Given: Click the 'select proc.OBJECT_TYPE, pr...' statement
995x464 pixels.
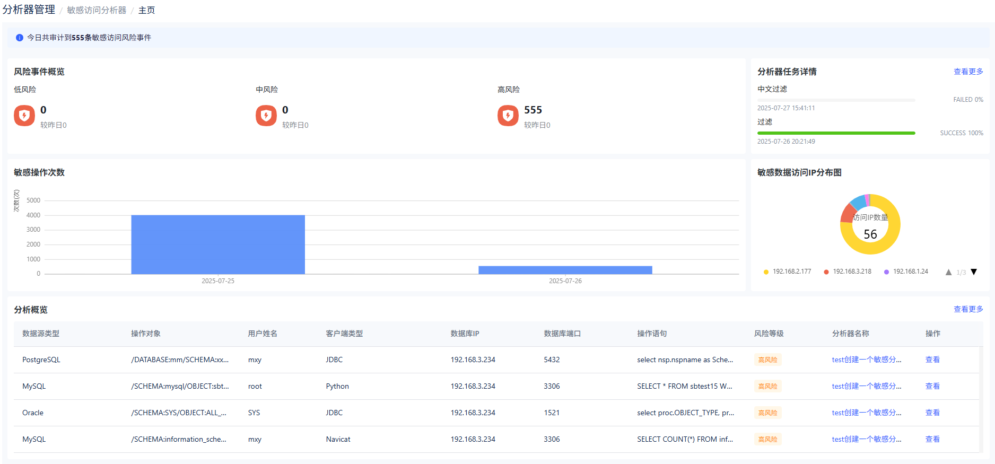Looking at the screenshot, I should [686, 413].
